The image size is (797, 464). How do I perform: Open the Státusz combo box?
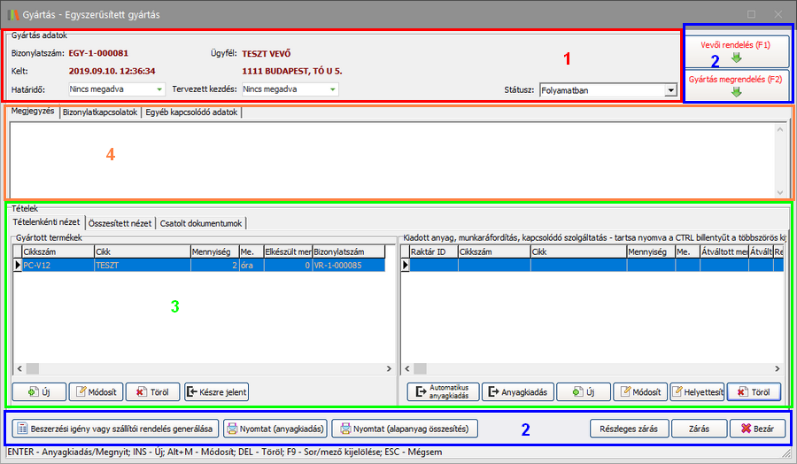point(669,89)
